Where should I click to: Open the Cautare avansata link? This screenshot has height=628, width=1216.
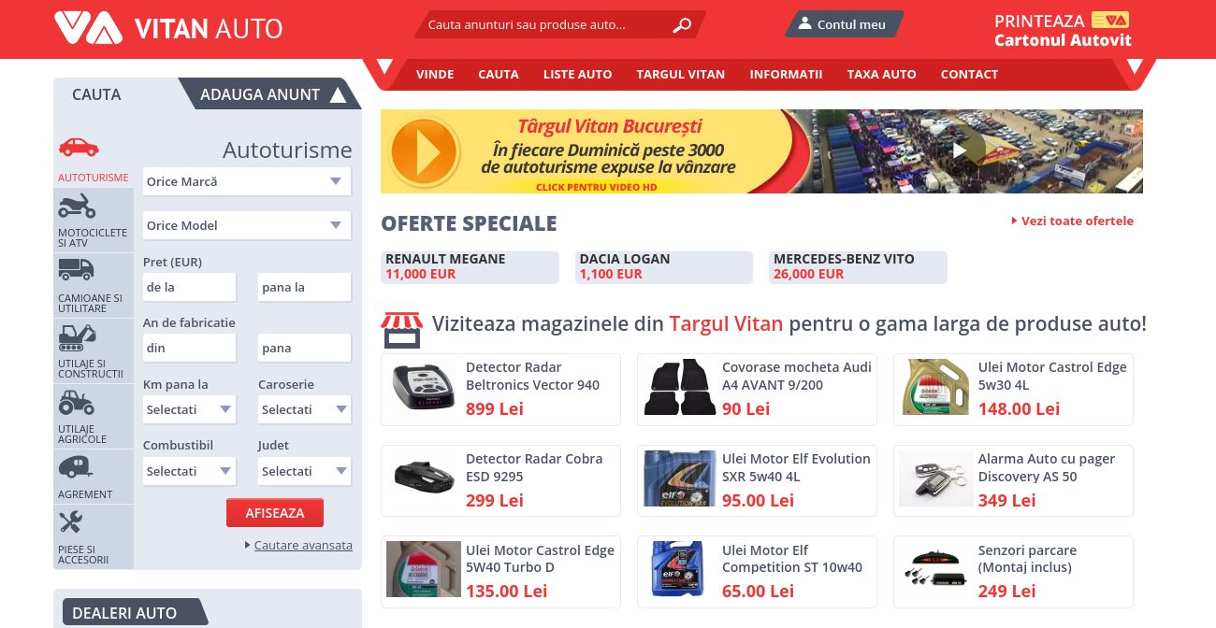pos(303,545)
